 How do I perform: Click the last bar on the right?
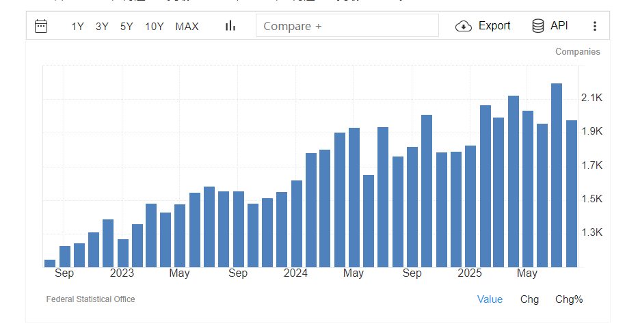point(571,193)
